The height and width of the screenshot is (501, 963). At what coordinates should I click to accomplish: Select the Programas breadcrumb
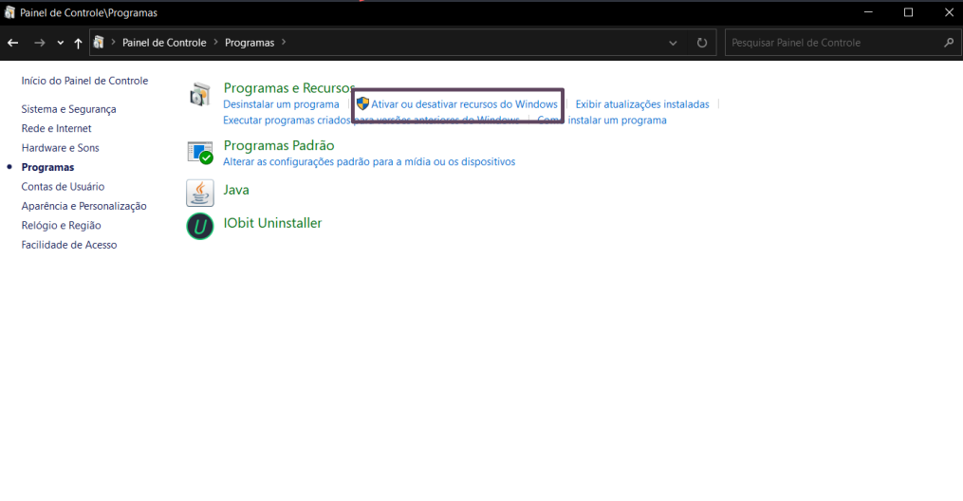(x=250, y=43)
